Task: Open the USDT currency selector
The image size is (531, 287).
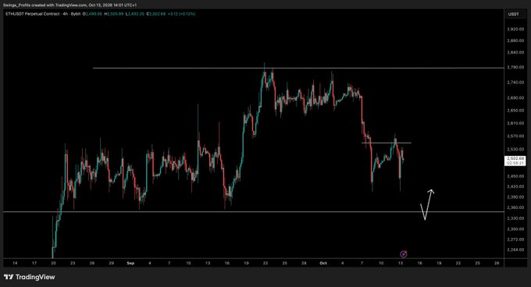Action: (513, 14)
